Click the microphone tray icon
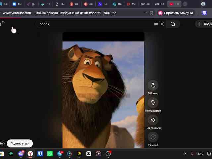The image size is (212, 159). (x=192, y=154)
